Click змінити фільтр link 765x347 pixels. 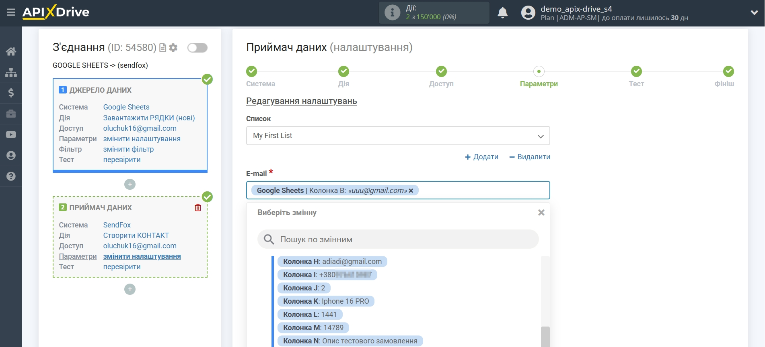(128, 149)
